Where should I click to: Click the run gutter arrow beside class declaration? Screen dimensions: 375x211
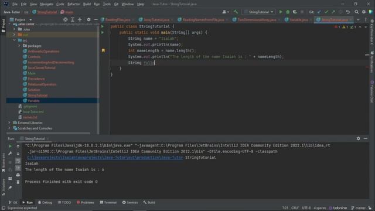(103, 26)
